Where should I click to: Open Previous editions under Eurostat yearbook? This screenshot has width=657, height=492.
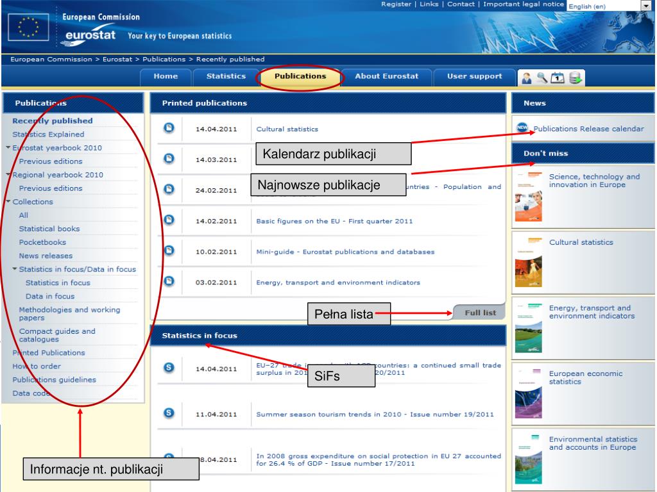point(51,161)
